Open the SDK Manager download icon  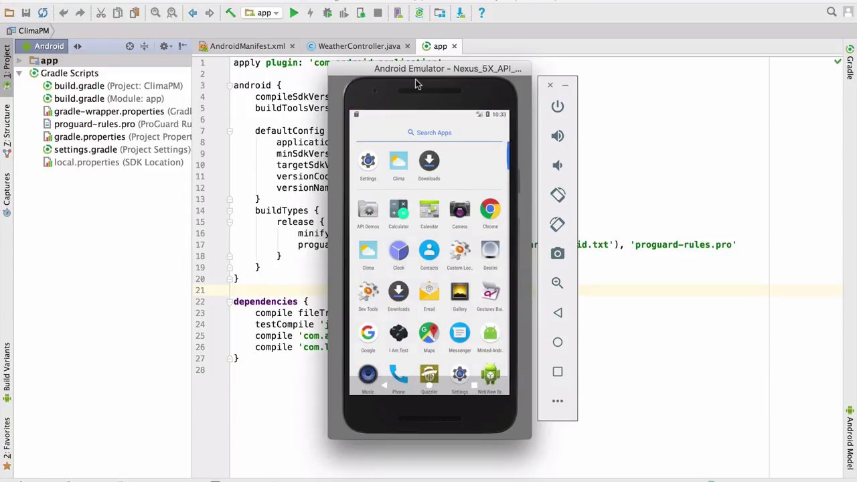pos(461,13)
